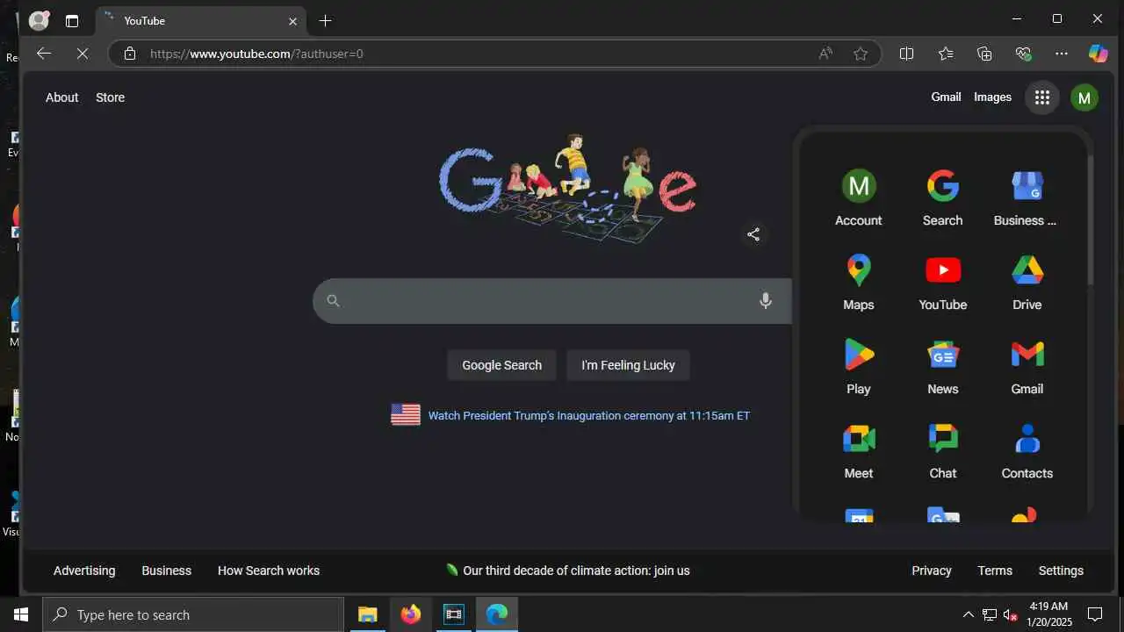This screenshot has height=632, width=1124.
Task: Open the Gmail app icon in grid
Action: (x=1027, y=368)
